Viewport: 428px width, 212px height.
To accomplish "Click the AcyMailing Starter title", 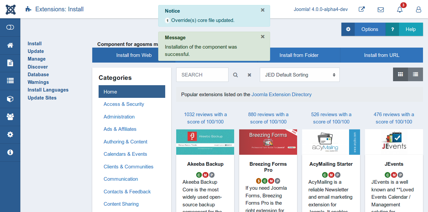I will (331, 164).
